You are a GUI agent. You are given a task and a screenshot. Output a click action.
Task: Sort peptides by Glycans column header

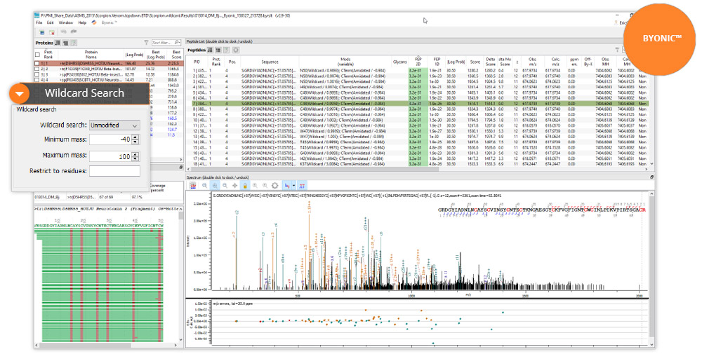click(400, 62)
